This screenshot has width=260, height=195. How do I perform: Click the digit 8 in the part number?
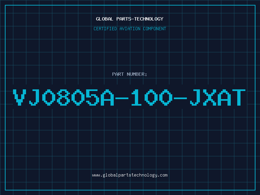[63, 97]
